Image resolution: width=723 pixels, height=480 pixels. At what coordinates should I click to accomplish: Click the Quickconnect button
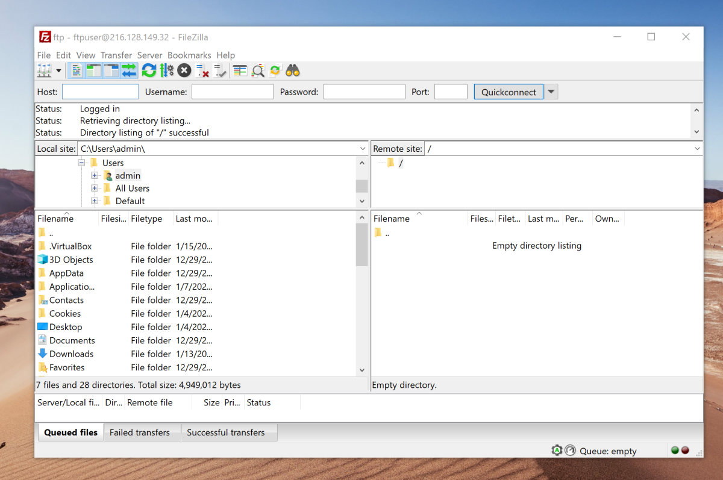[x=509, y=92]
